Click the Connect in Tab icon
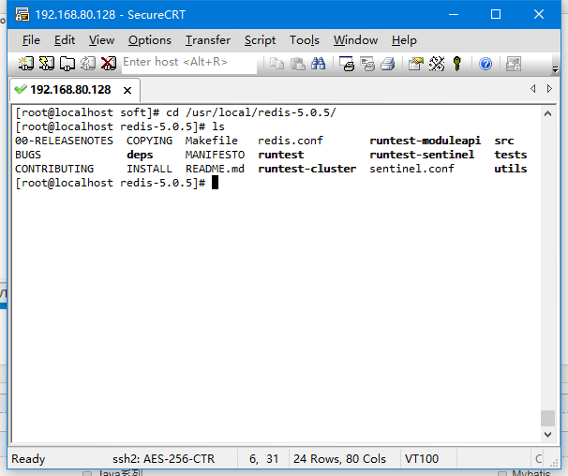 pos(67,64)
